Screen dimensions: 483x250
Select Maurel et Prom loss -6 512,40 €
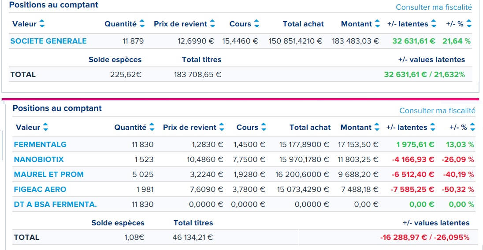[x=413, y=174]
